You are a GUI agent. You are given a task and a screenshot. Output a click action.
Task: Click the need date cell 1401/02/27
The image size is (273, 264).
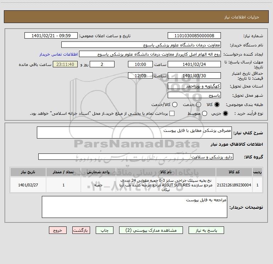[x=28, y=185]
